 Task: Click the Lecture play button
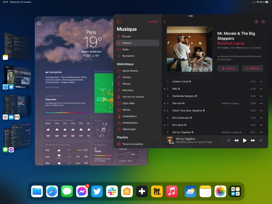coord(228,68)
